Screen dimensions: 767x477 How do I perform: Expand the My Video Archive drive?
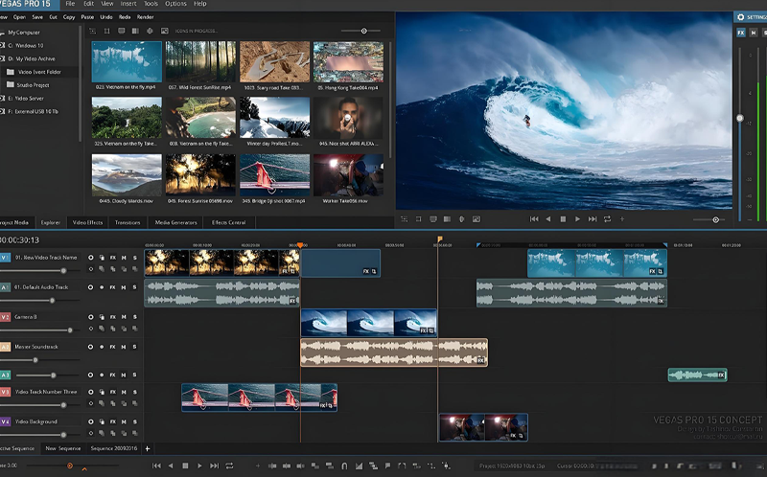click(3, 58)
